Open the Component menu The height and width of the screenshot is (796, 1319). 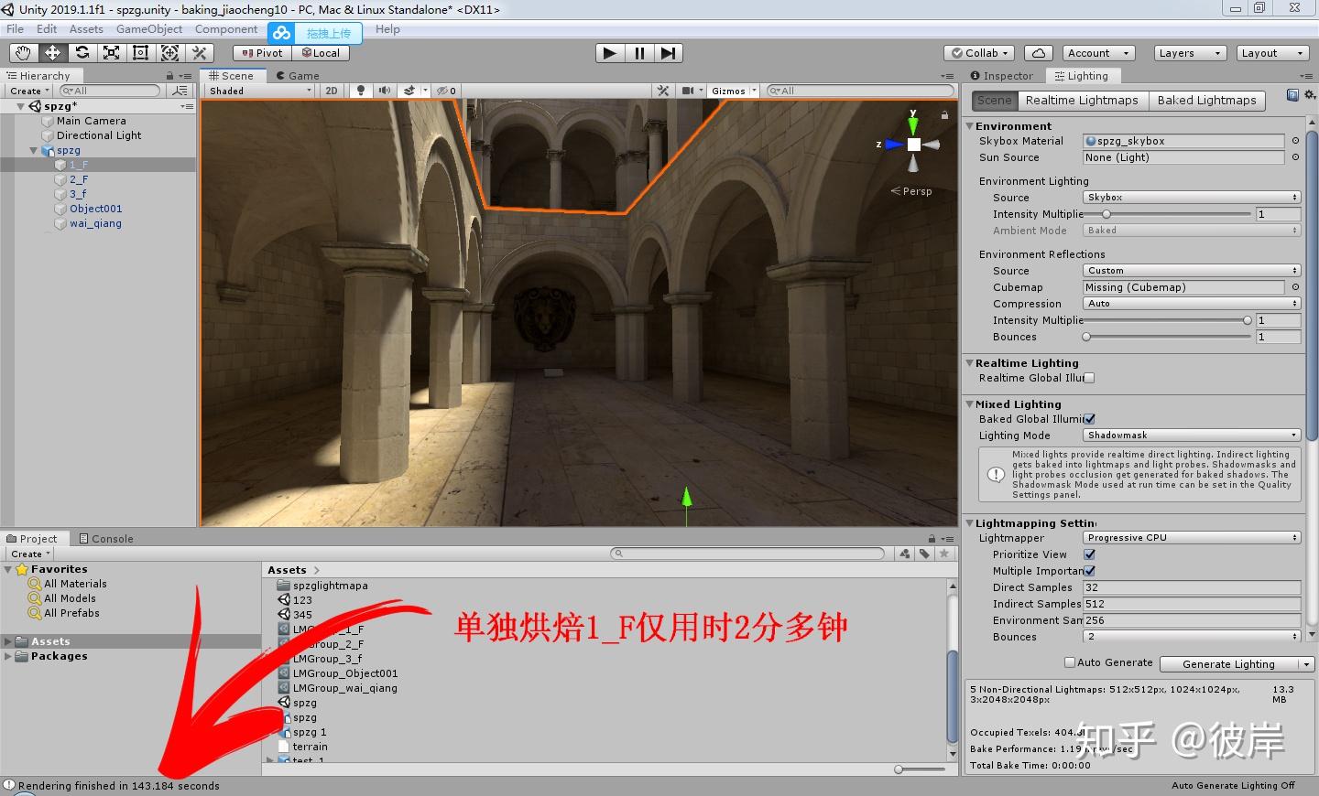226,29
